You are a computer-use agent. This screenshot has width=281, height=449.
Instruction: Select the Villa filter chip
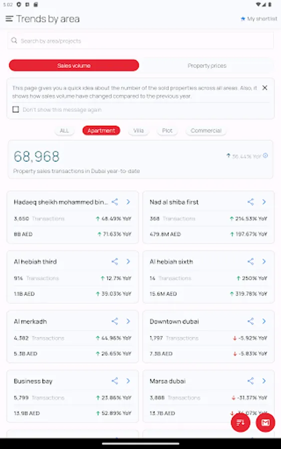(138, 131)
